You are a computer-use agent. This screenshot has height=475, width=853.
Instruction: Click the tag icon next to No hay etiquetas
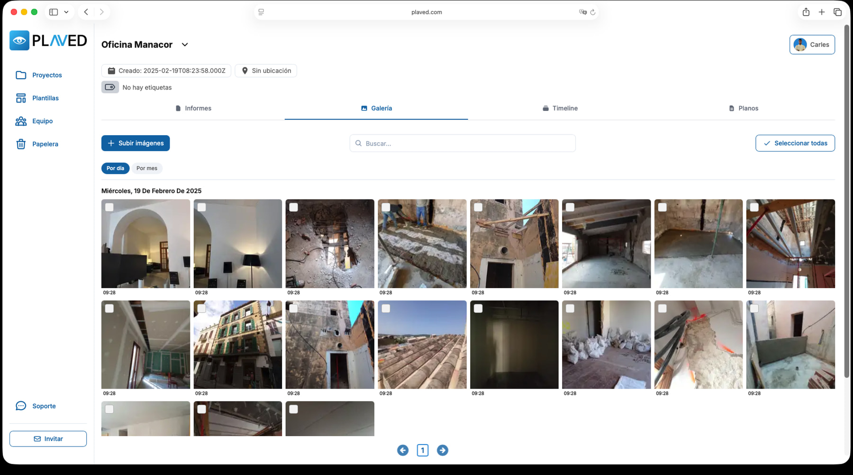pos(110,87)
